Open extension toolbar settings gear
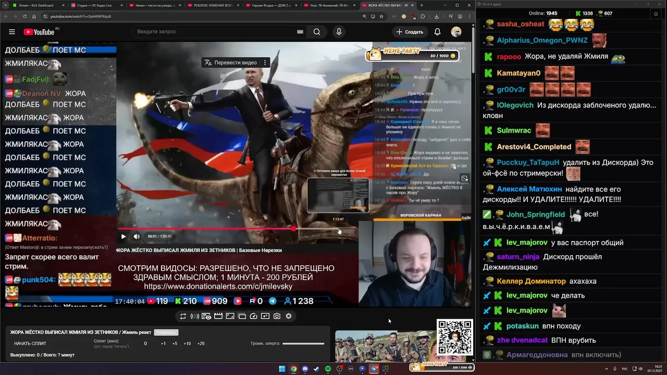Image resolution: width=667 pixels, height=375 pixels. tap(289, 316)
